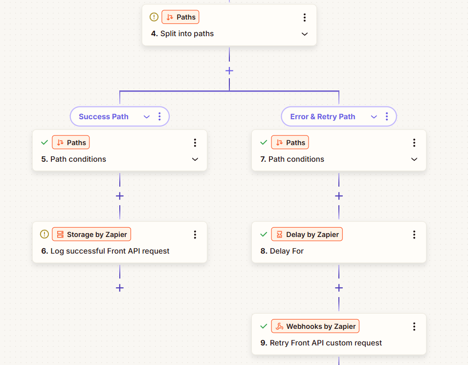468x365 pixels.
Task: Add a step between steps 5 and 6
Action: pyautogui.click(x=120, y=196)
